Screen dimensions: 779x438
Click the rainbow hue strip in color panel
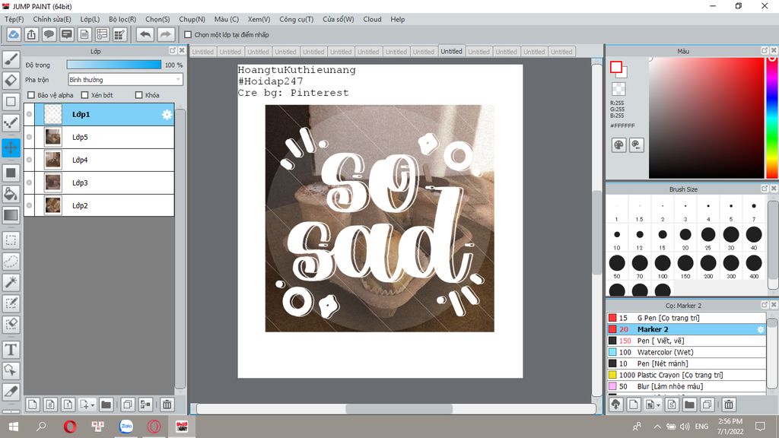pyautogui.click(x=772, y=118)
